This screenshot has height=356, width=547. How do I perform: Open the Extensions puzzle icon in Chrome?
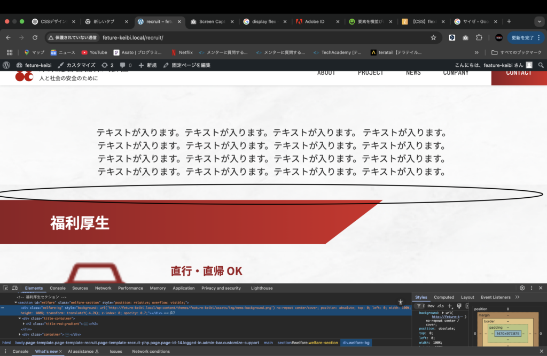(479, 38)
